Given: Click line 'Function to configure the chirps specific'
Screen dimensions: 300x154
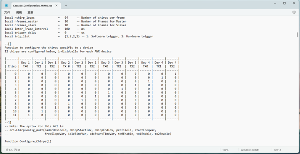Looking at the screenshot, I should coord(49,48).
